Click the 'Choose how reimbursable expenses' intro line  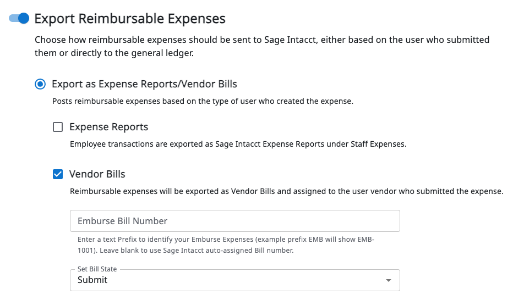click(x=262, y=40)
